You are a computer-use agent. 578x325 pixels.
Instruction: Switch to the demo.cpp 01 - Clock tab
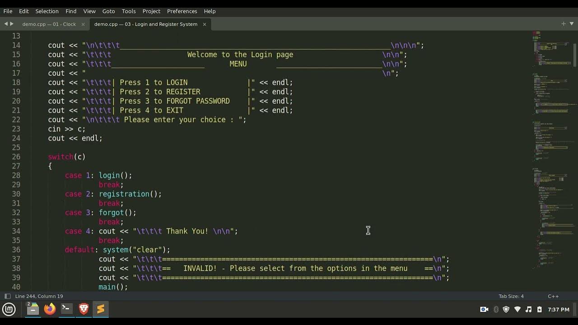(49, 24)
